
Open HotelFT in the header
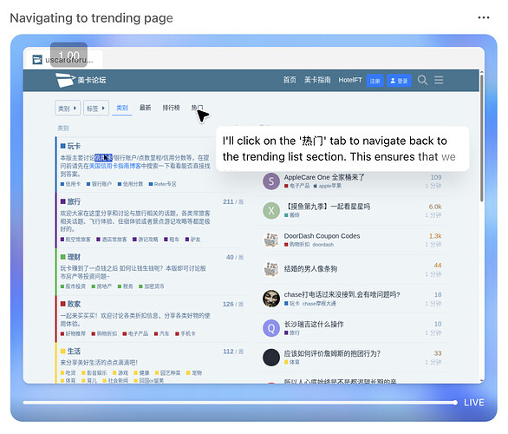[x=350, y=80]
